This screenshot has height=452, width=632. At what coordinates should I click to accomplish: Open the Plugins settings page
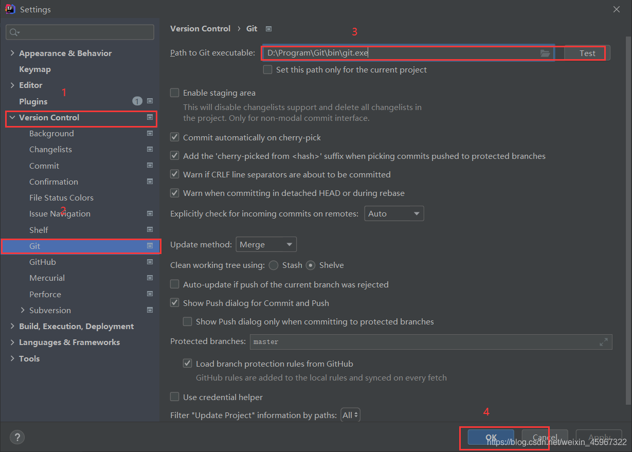click(x=33, y=101)
